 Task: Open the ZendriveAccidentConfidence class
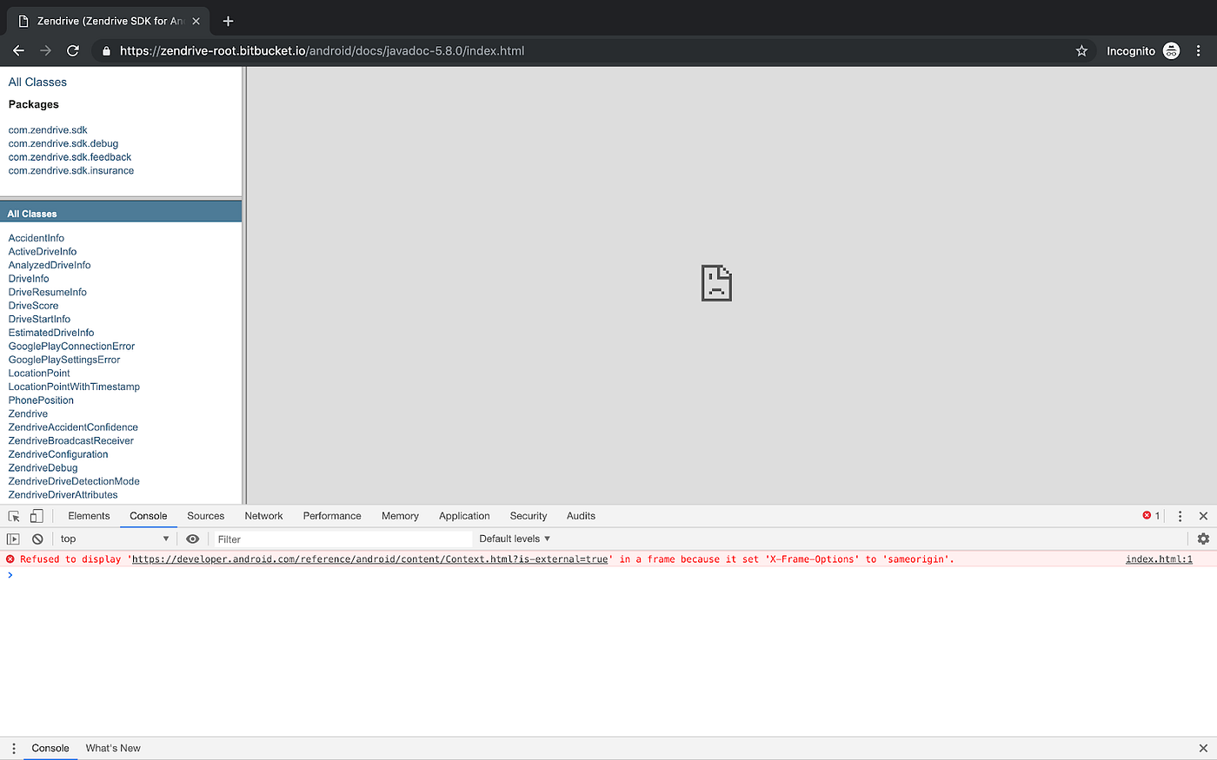pos(73,427)
